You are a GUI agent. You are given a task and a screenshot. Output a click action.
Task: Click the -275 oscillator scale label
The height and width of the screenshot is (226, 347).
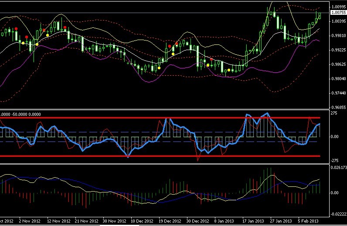click(335, 161)
